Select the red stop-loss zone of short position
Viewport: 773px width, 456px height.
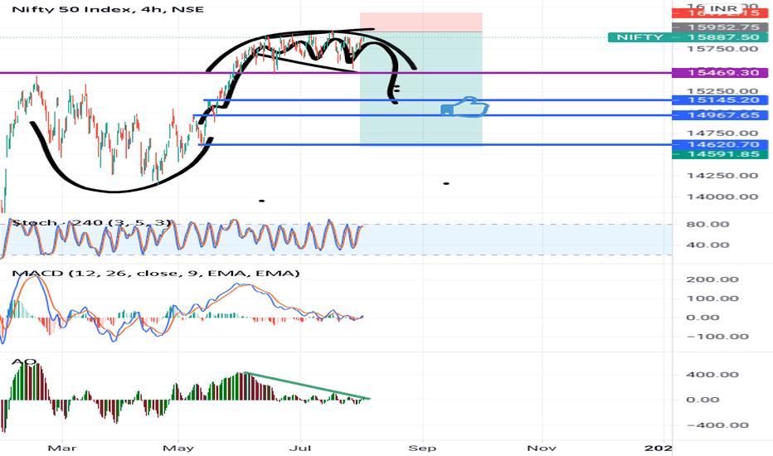click(421, 22)
